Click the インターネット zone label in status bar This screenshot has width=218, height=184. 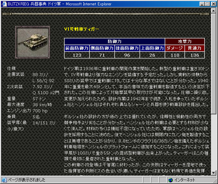click(184, 180)
